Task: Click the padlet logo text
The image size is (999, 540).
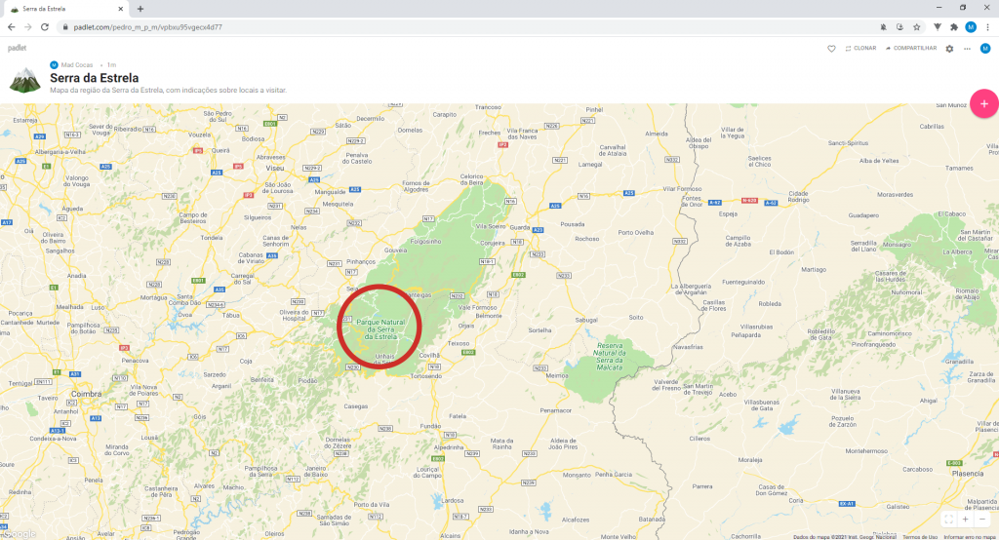Action: [18, 49]
